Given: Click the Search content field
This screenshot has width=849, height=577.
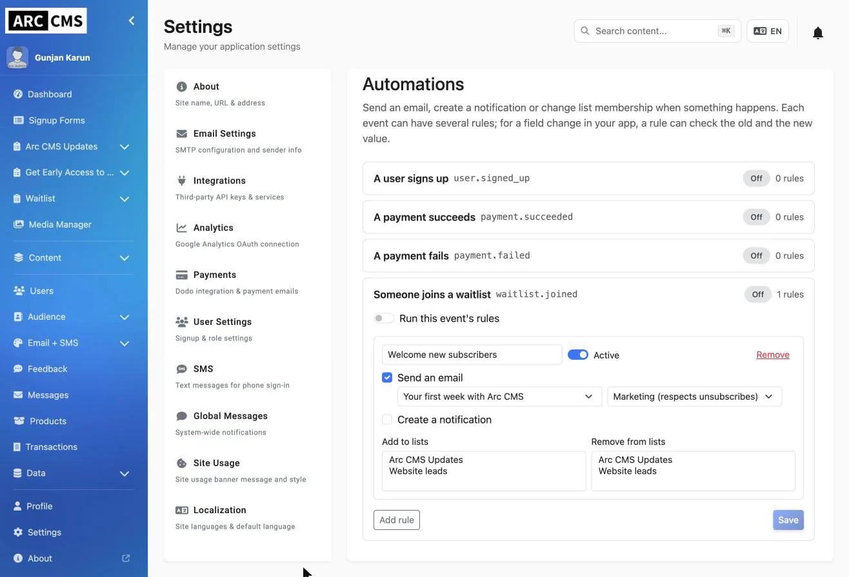Looking at the screenshot, I should click(658, 31).
